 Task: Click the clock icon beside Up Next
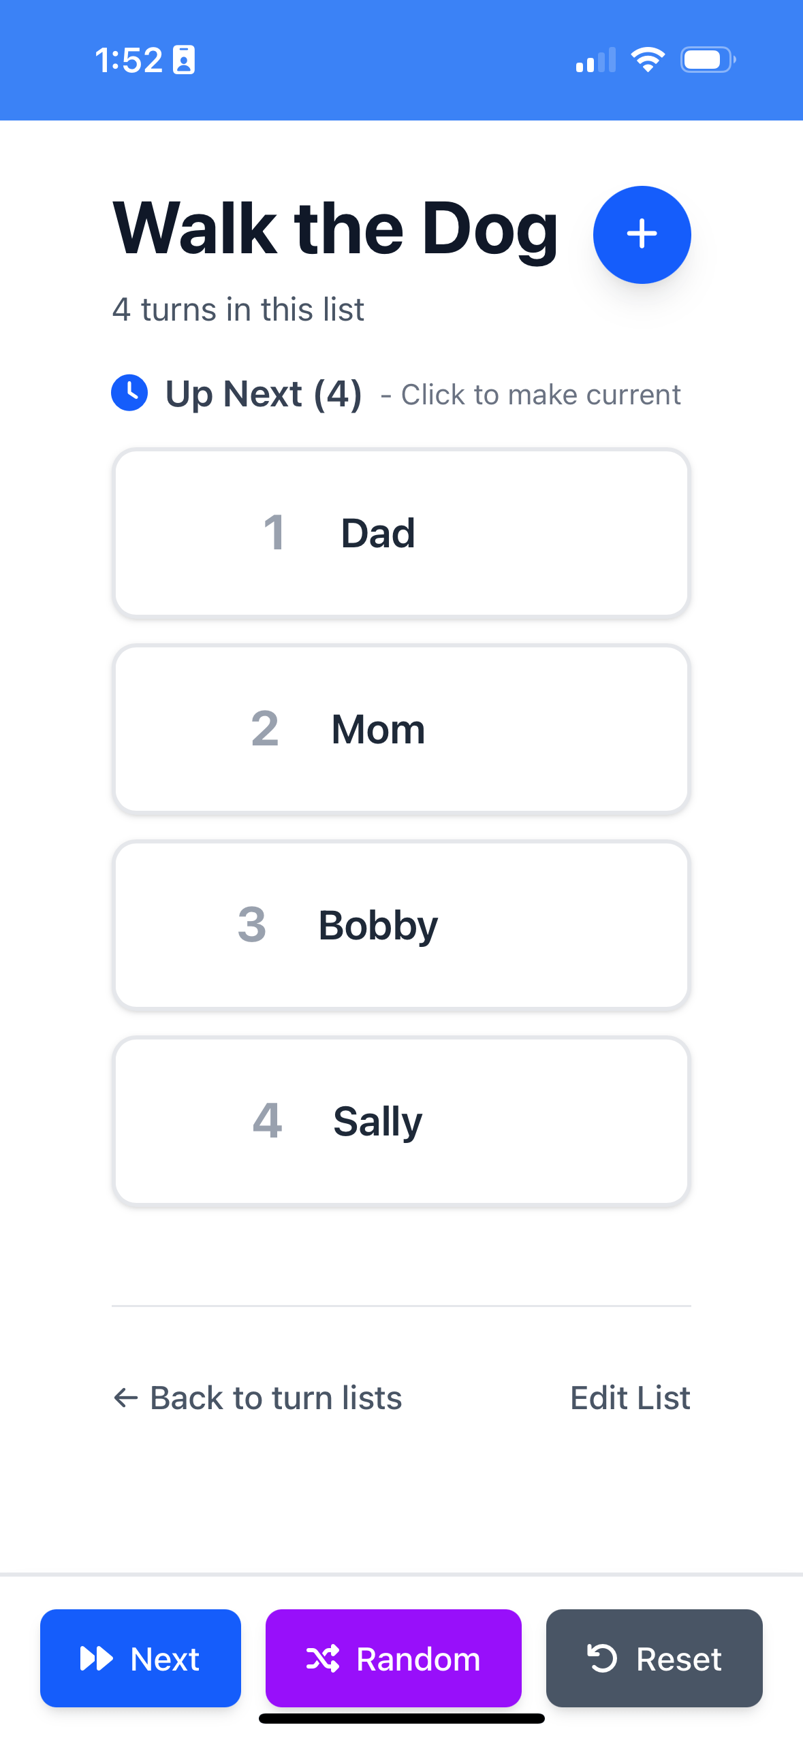pyautogui.click(x=129, y=393)
